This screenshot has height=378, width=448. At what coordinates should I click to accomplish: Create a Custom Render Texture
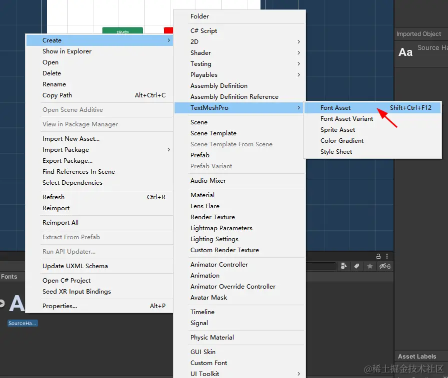[239, 250]
